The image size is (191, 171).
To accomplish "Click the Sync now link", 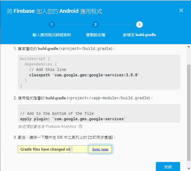I will click(100, 149).
